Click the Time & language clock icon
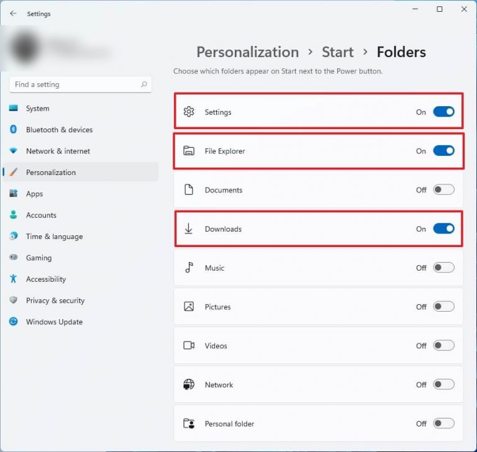 [14, 236]
